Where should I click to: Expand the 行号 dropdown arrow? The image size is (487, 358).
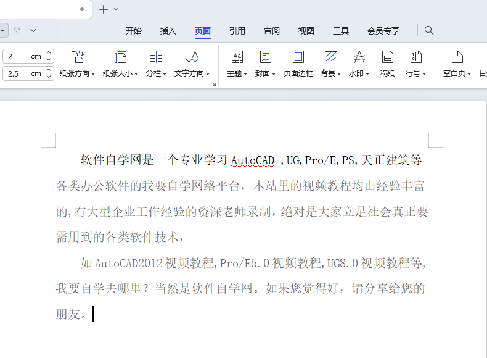coord(424,73)
